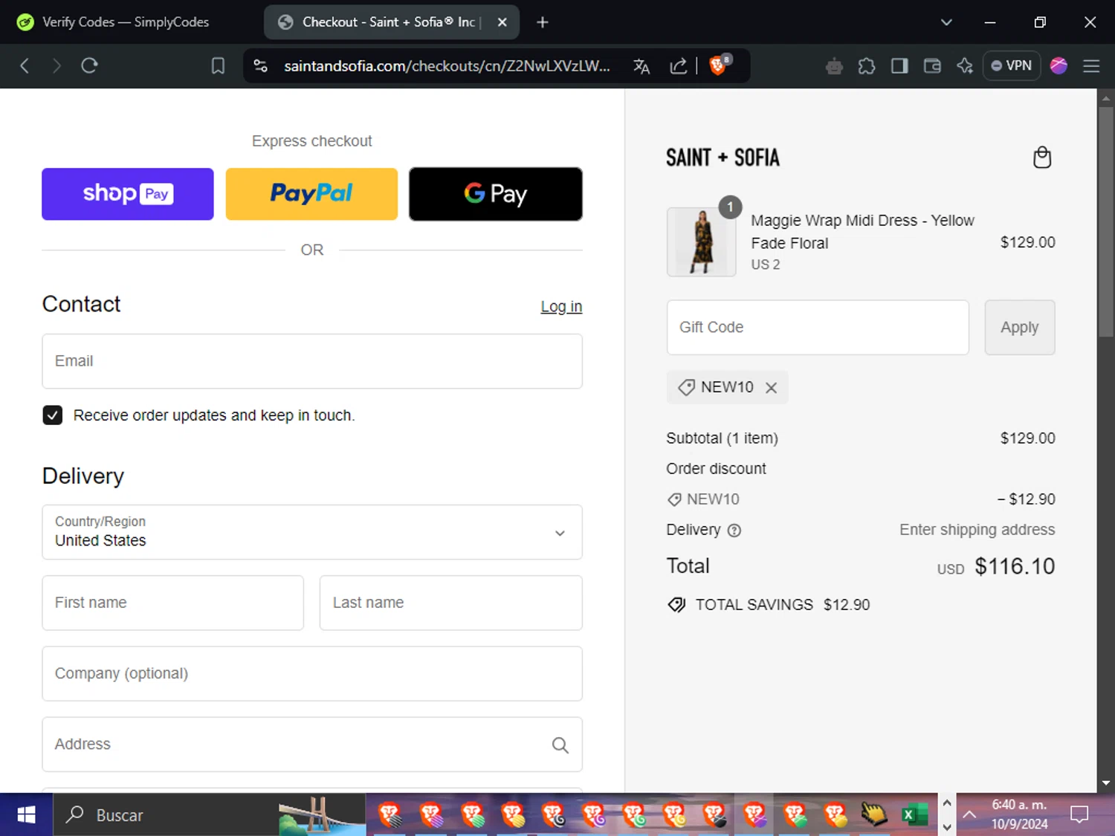Open the notifications center icon

[1079, 815]
